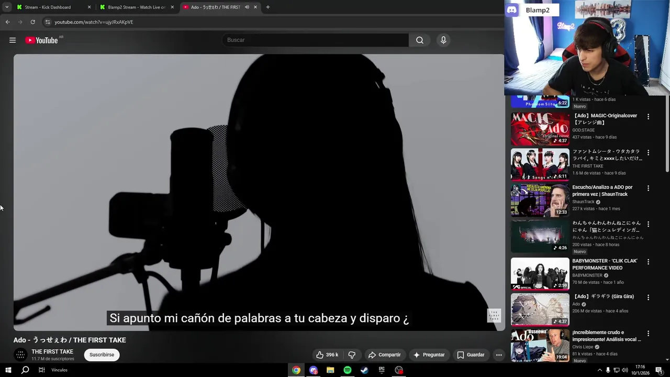Open options for Escucho/Analizo a ADO video

click(648, 188)
